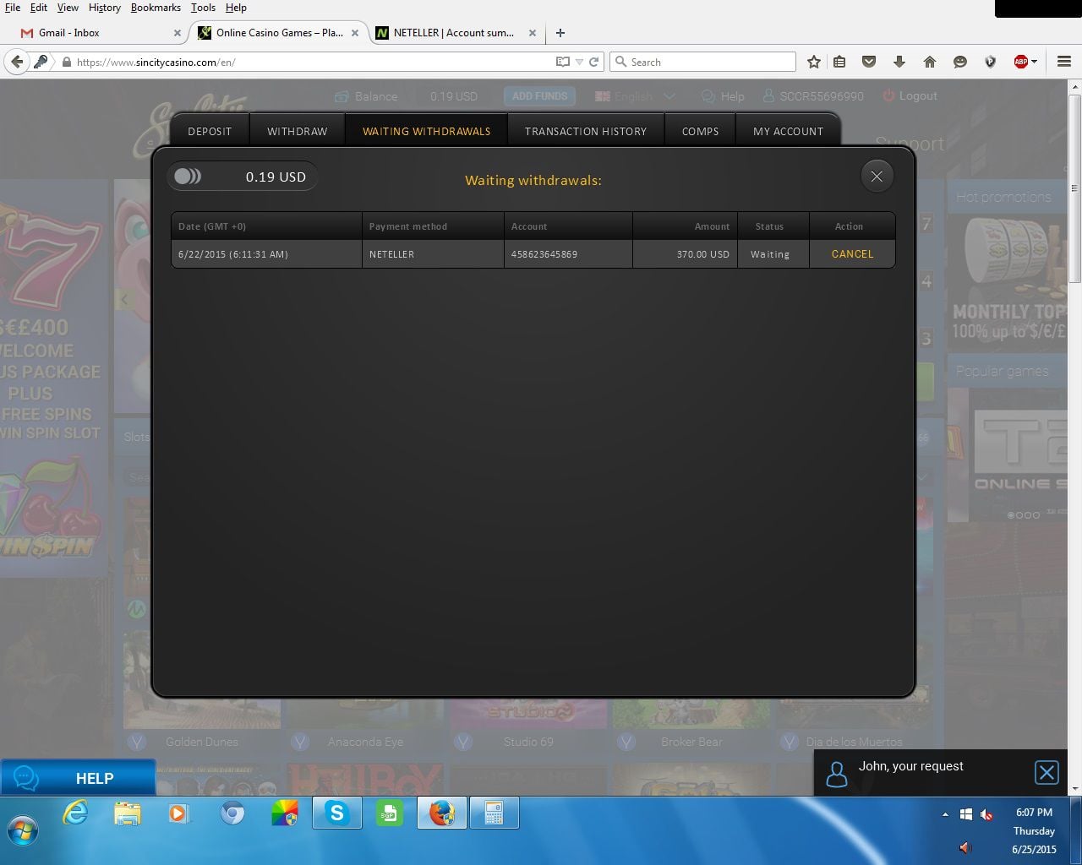Close the Gmail - Inbox tab

(x=178, y=33)
